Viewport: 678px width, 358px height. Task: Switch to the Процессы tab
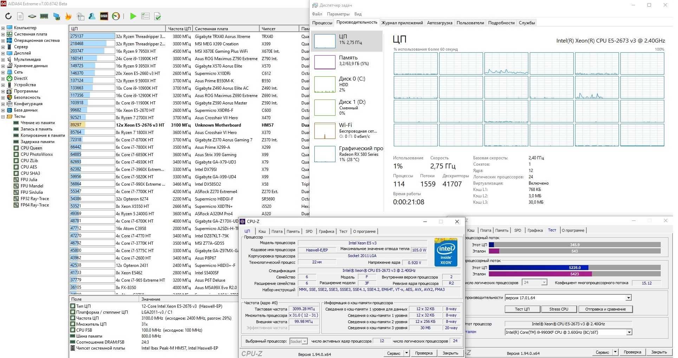(x=322, y=23)
